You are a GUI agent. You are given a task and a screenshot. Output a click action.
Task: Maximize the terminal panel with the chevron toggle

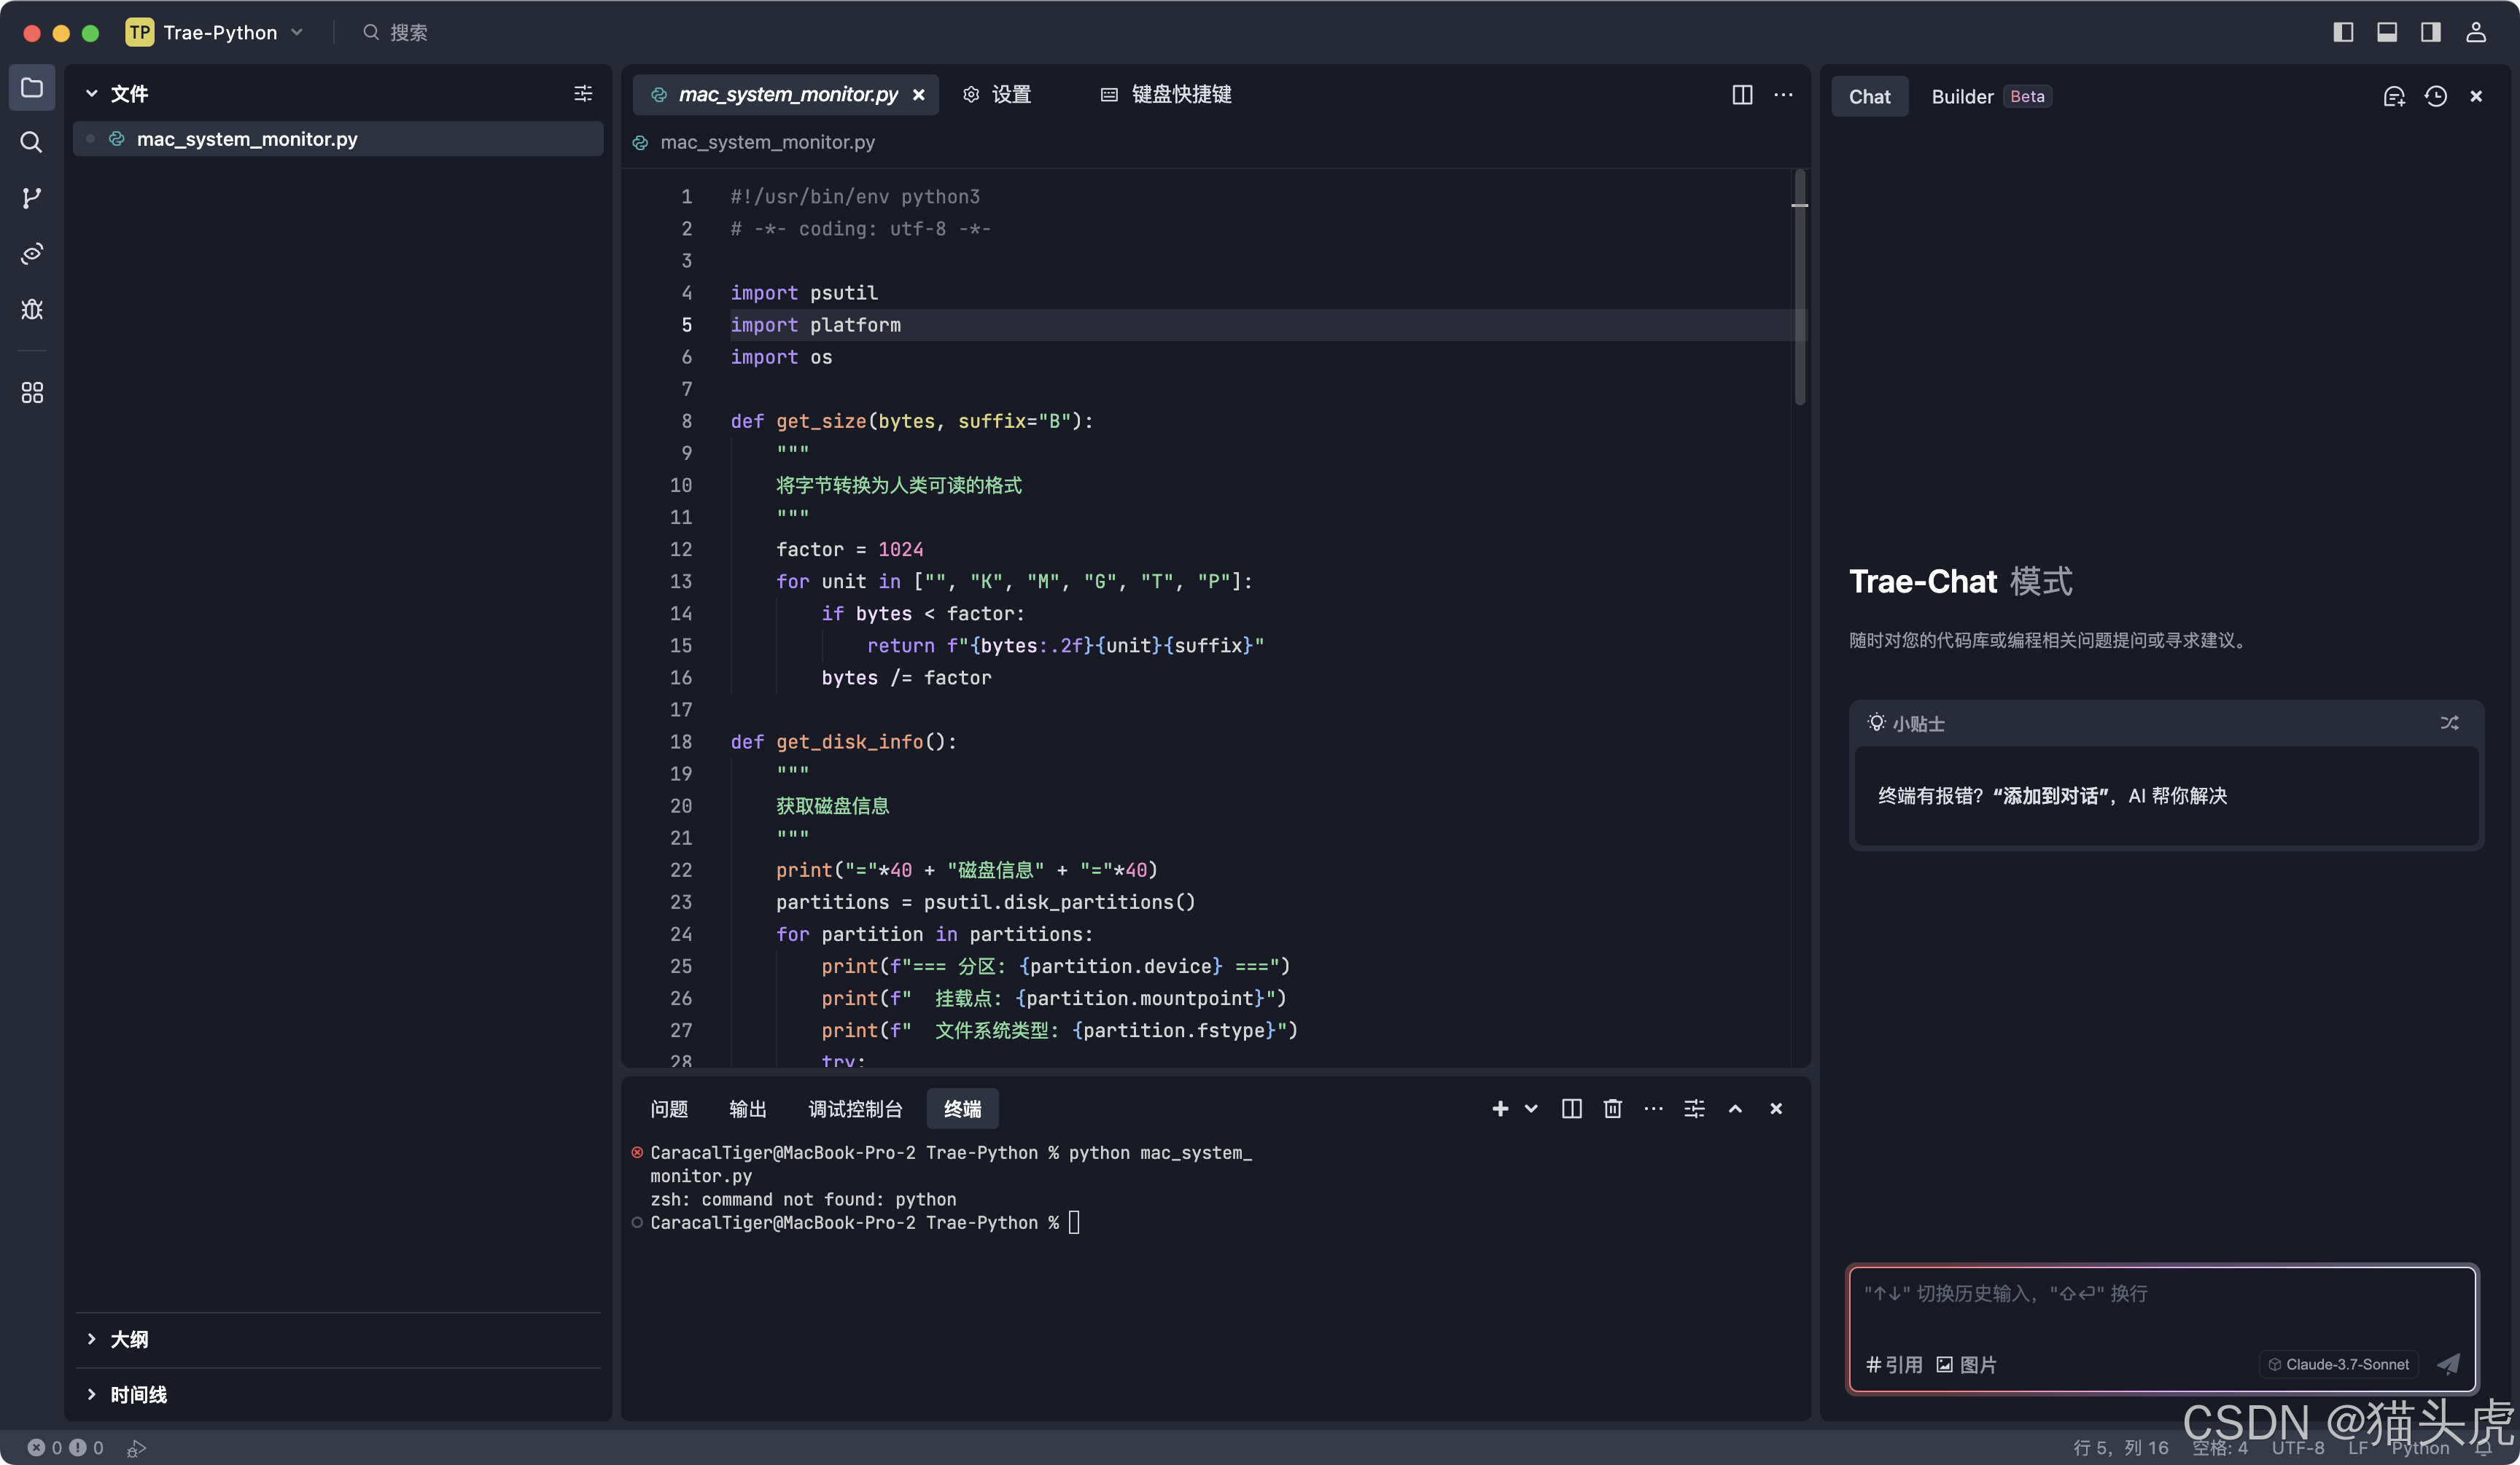click(x=1735, y=1109)
